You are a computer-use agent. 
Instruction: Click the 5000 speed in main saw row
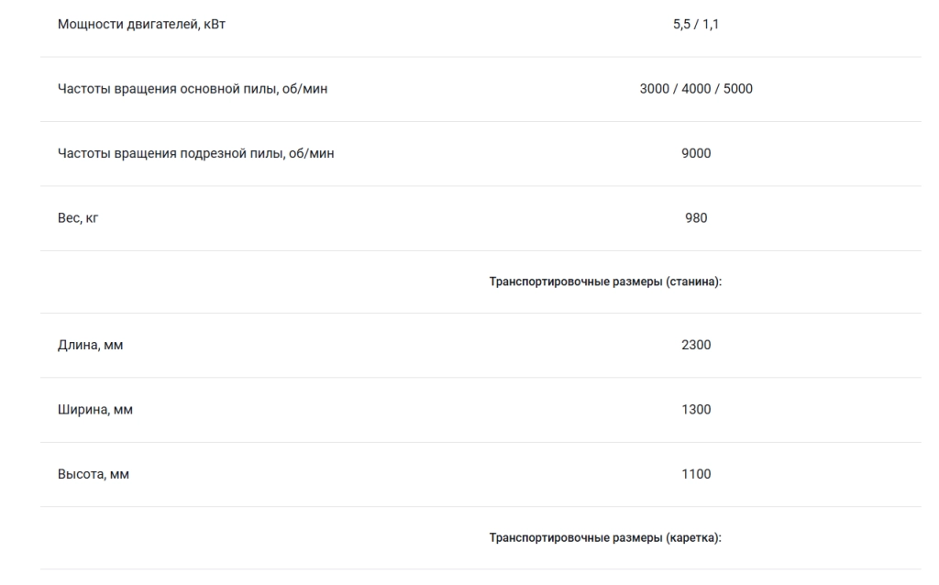pyautogui.click(x=738, y=89)
